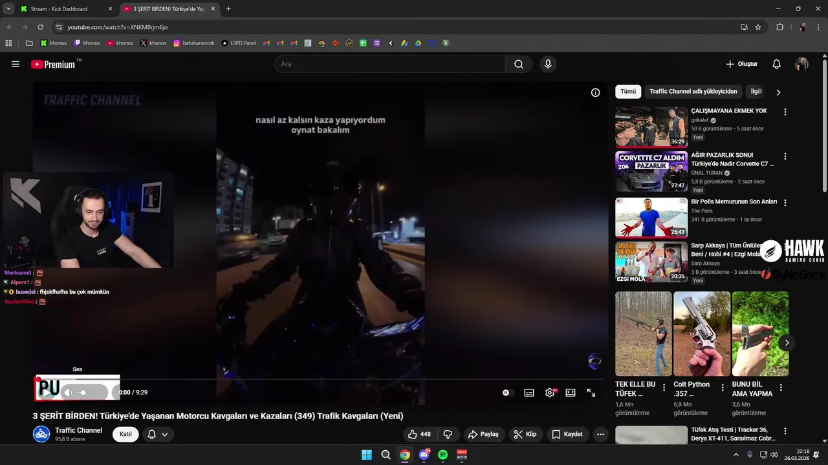Open YouTube notifications bell
This screenshot has width=828, height=465.
[x=777, y=64]
